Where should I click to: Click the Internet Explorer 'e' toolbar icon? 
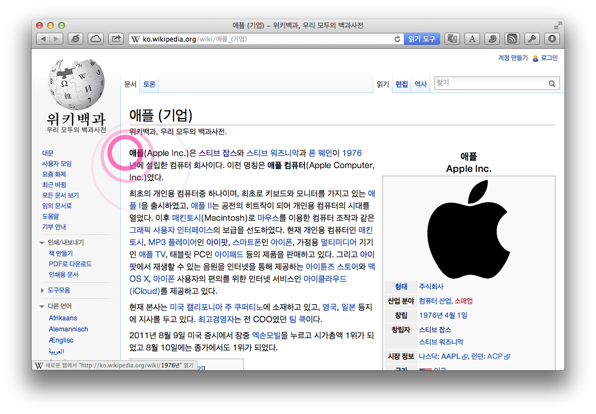[75, 39]
